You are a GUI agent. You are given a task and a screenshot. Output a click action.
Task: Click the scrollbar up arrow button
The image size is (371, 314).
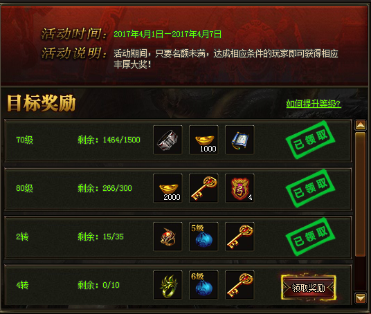tap(361, 125)
